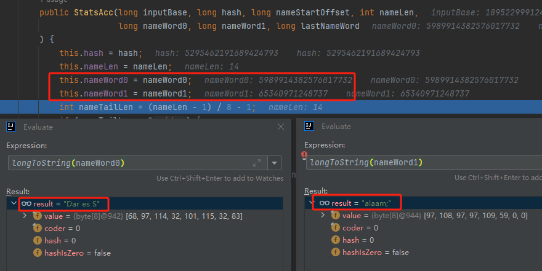The height and width of the screenshot is (271, 542).
Task: Click code line "this.hash = hash;"
Action: point(100,53)
